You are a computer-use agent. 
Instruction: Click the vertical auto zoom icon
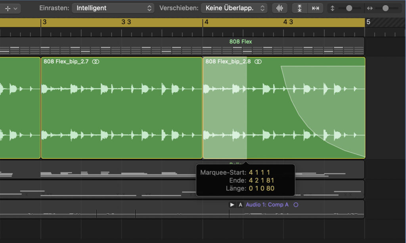click(300, 8)
